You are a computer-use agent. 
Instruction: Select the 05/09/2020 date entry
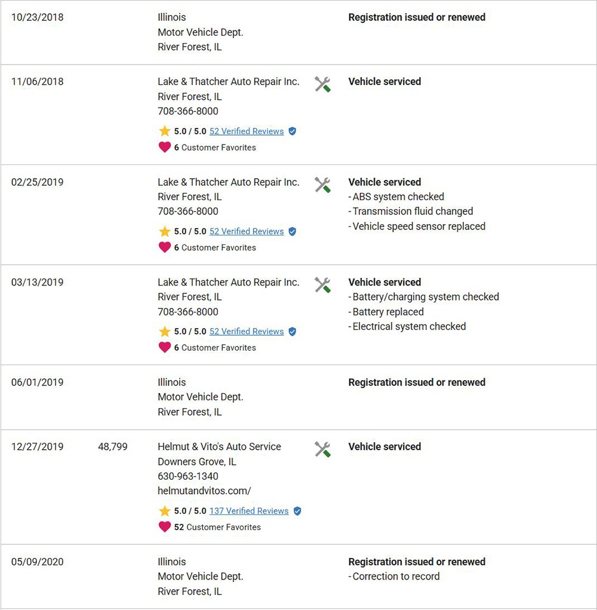click(37, 562)
